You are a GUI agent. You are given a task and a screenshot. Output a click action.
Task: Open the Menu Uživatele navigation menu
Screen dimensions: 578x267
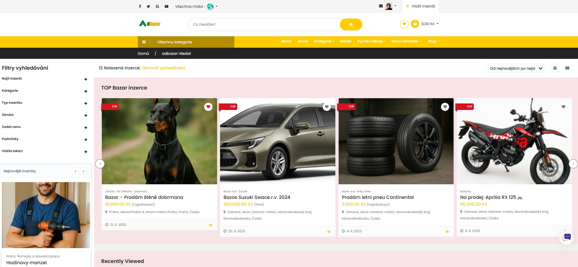click(x=406, y=41)
